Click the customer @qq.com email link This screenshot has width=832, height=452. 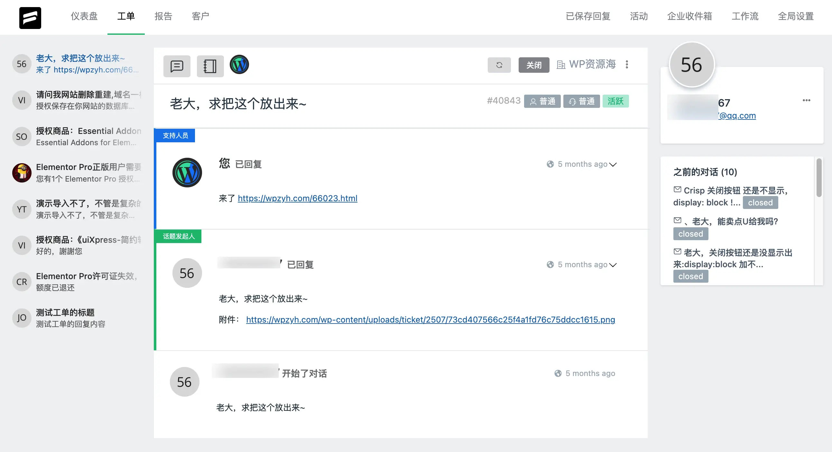click(737, 115)
